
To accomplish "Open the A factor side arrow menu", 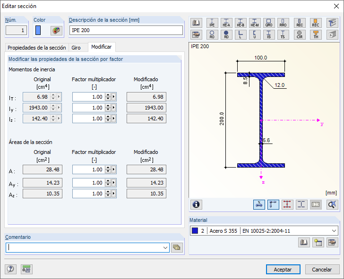I will click(113, 169).
